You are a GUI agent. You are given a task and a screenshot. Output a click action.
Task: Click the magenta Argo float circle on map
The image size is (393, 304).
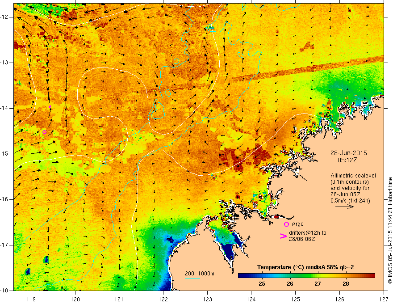coord(44,132)
